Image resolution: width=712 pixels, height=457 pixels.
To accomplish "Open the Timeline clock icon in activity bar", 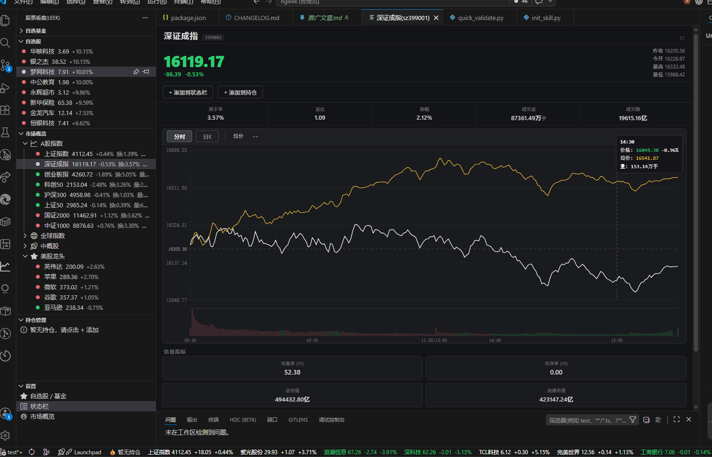I will pos(6,356).
